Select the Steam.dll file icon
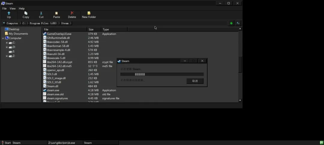The image size is (324, 145). [45, 86]
